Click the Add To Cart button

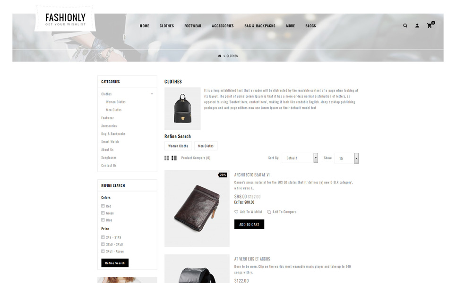(249, 225)
